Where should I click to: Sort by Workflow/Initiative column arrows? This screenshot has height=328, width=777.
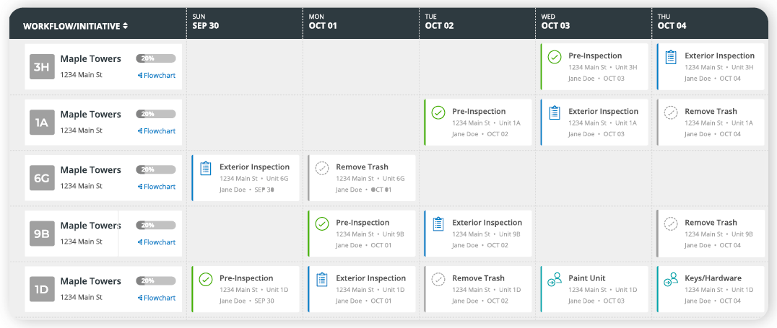coord(126,26)
